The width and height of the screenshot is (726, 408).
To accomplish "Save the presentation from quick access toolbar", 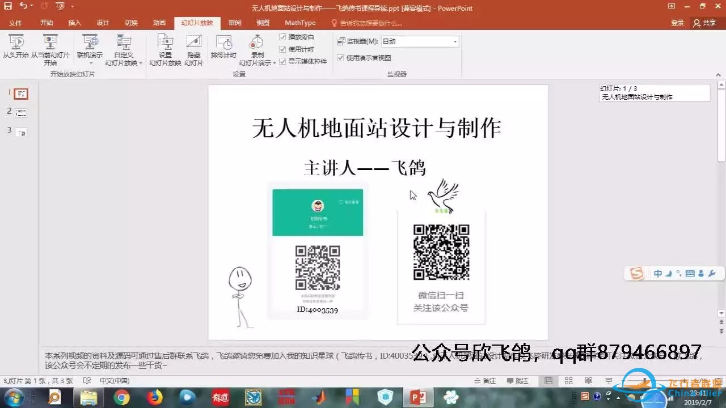I will pos(8,6).
